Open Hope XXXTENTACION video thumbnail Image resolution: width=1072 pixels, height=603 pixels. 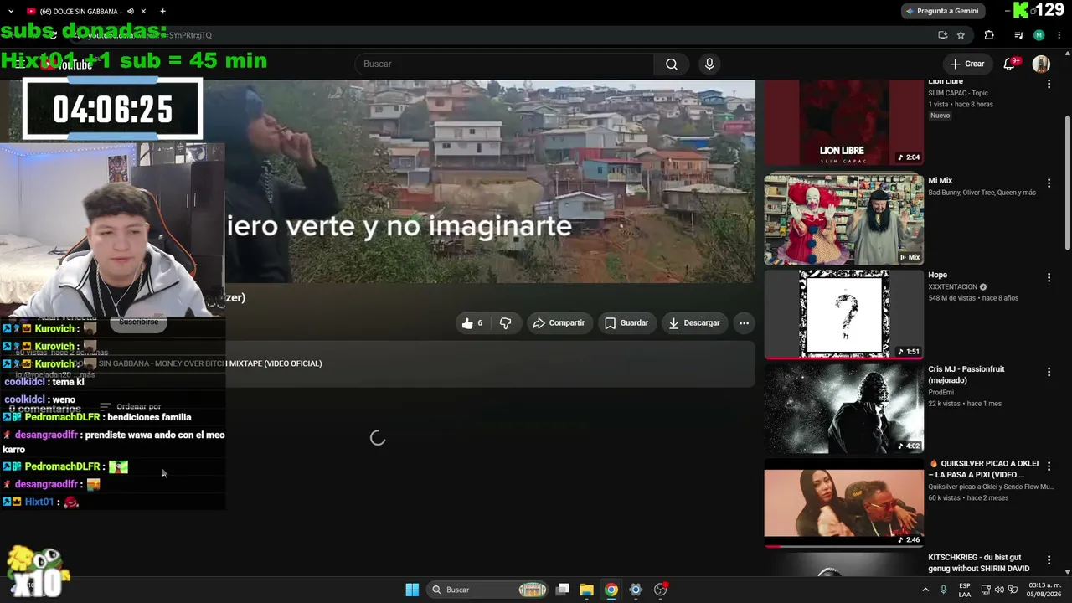(843, 314)
